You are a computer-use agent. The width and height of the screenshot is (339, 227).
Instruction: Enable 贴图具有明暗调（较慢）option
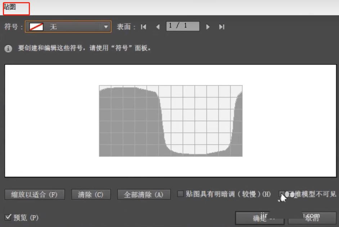pyautogui.click(x=180, y=193)
